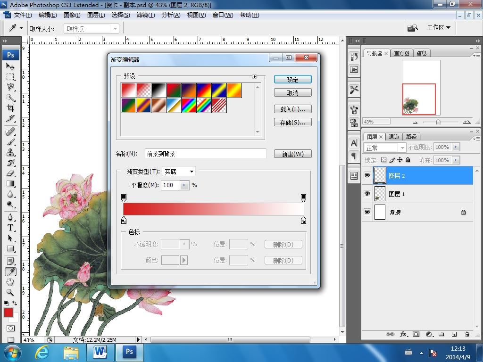Screen dimensions: 483x362
Task: Select the History Brush tool
Action: [10, 163]
